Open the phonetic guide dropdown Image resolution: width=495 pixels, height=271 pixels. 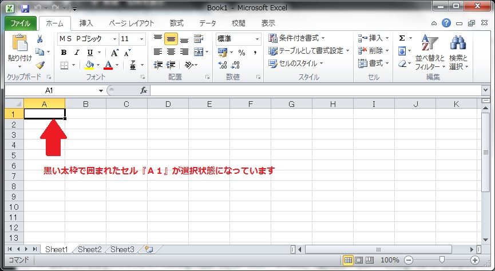click(x=142, y=65)
